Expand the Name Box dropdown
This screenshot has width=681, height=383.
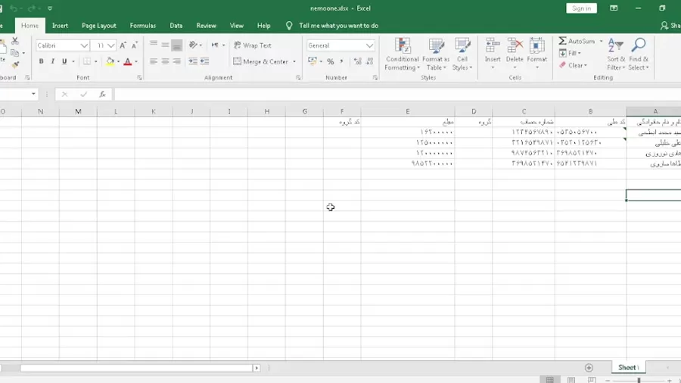click(x=33, y=94)
